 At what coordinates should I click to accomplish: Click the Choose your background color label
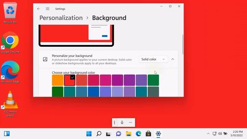coord(73,73)
